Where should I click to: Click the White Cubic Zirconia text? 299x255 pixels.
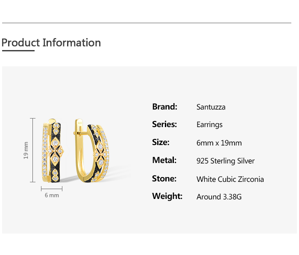230,179
